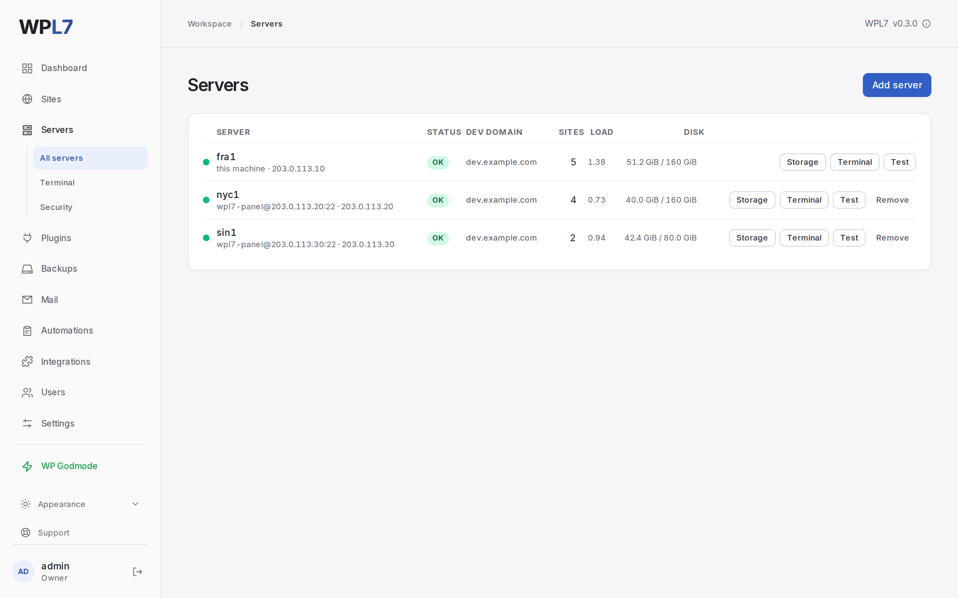The width and height of the screenshot is (958, 598).
Task: Select All servers submenu item
Action: click(x=91, y=158)
